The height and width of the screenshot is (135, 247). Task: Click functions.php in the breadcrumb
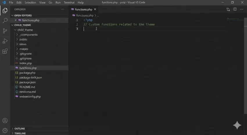[85, 15]
